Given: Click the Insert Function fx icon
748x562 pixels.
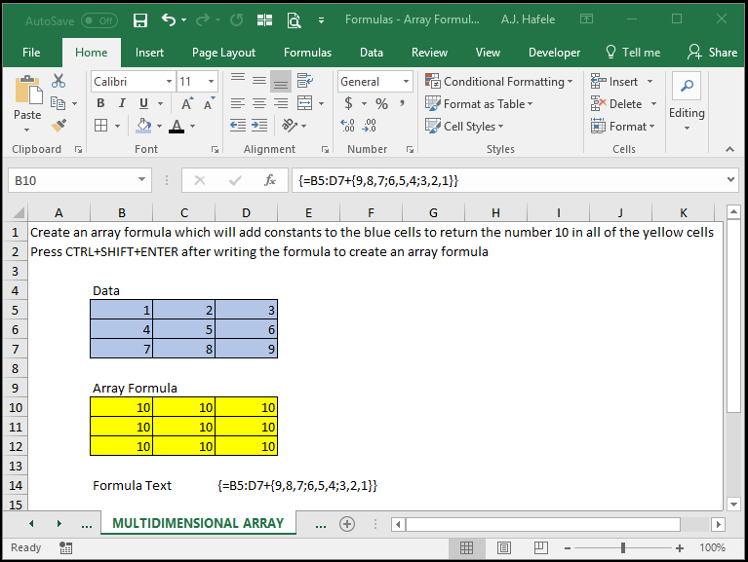Looking at the screenshot, I should 270,180.
